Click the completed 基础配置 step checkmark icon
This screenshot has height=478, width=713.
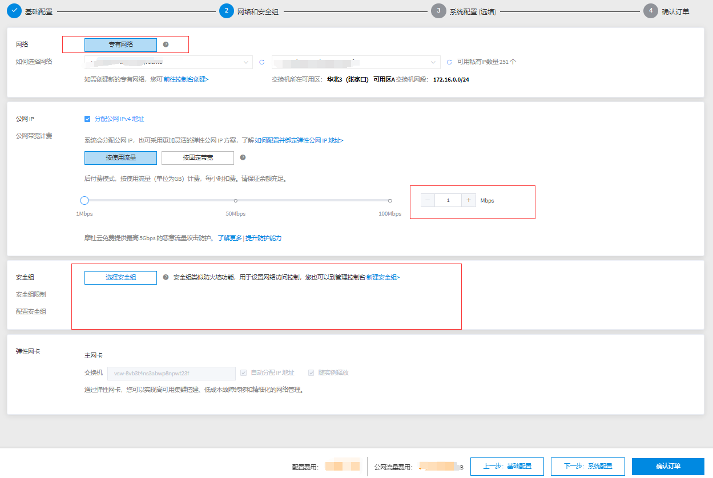tap(15, 11)
